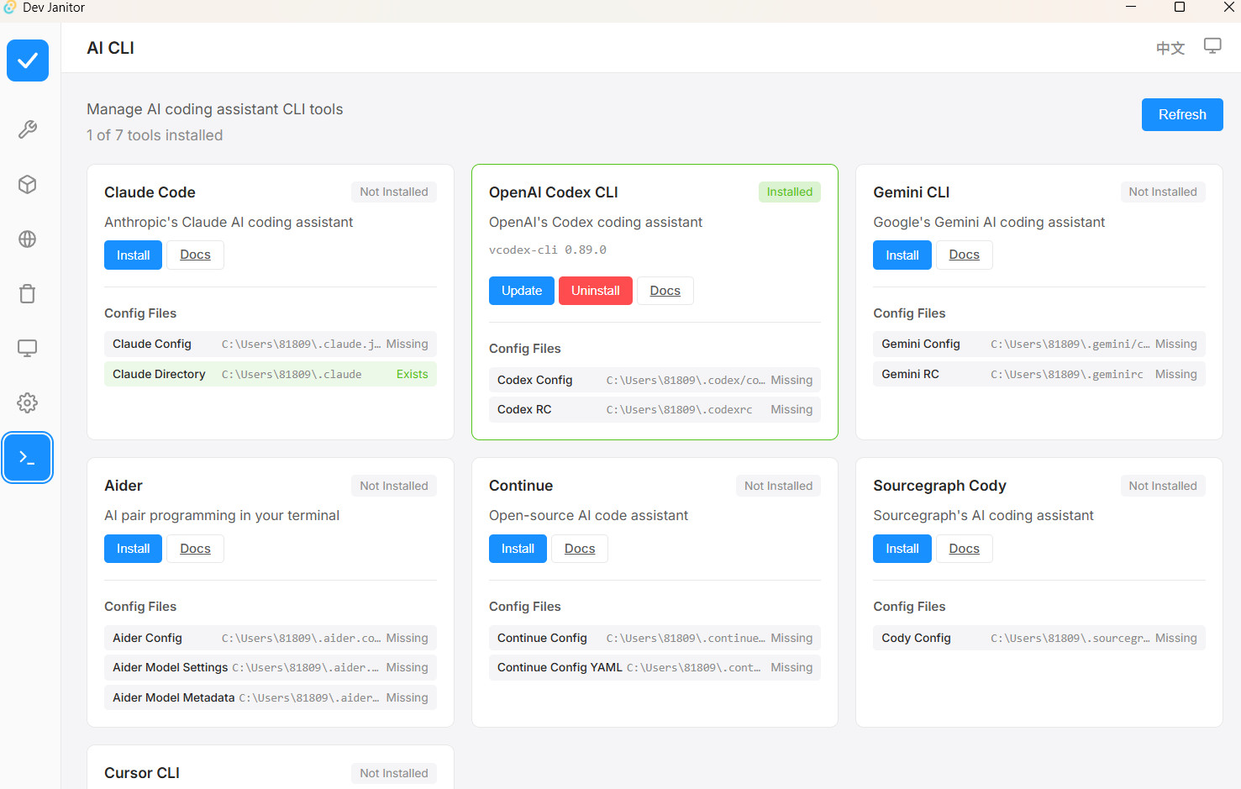Open OpenAI Codex CLI Docs link
1241x789 pixels.
[665, 291]
